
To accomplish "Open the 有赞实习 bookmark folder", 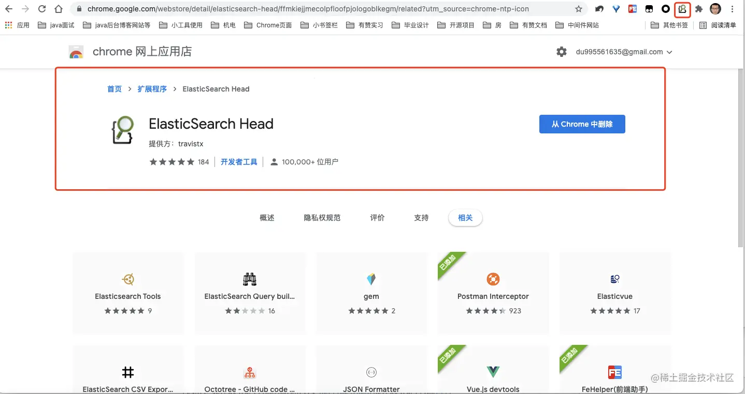I will (365, 25).
